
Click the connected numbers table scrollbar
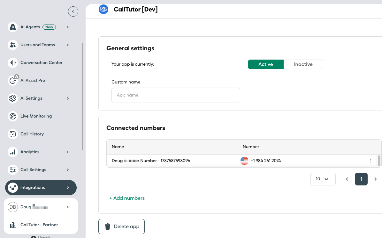379,161
